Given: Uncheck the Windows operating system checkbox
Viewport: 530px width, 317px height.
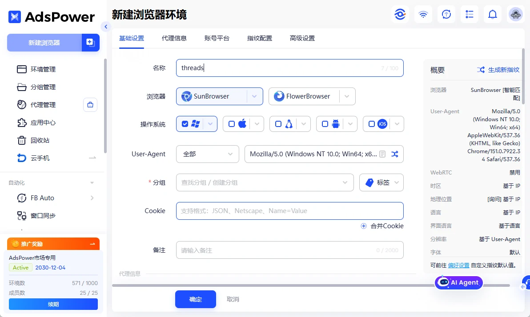Looking at the screenshot, I should tap(185, 124).
